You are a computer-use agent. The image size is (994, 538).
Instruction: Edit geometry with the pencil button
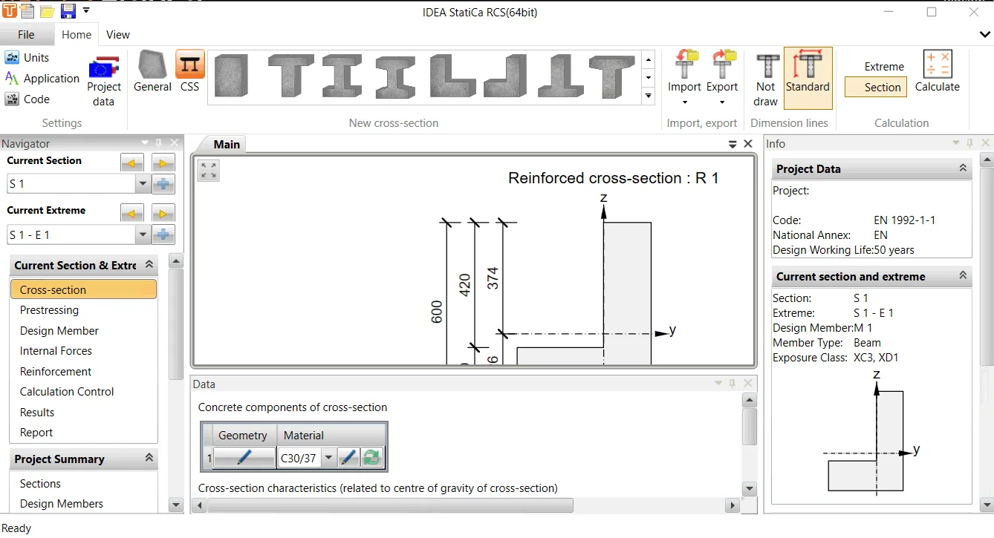(244, 458)
